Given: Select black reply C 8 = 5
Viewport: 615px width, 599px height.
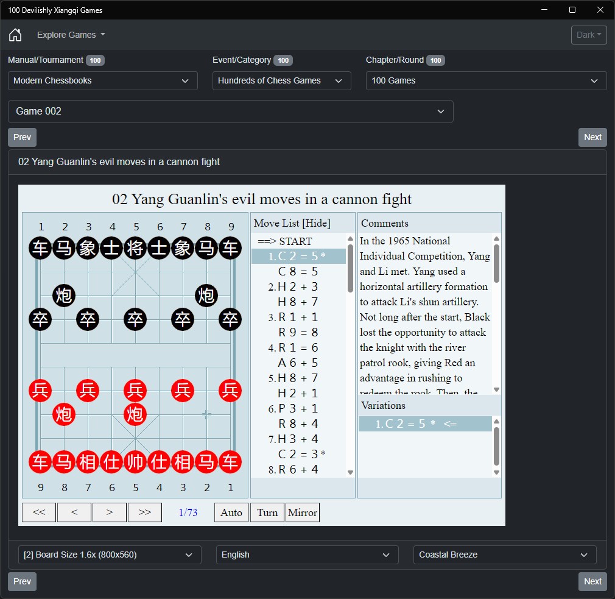Looking at the screenshot, I should [299, 272].
